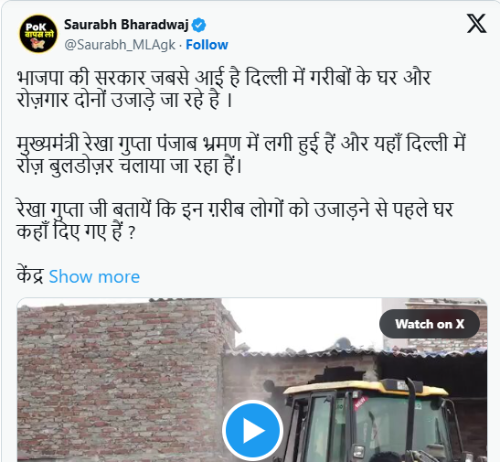Click the PoK वापस लो logo image
Image resolution: width=500 pixels, height=462 pixels.
(x=38, y=34)
